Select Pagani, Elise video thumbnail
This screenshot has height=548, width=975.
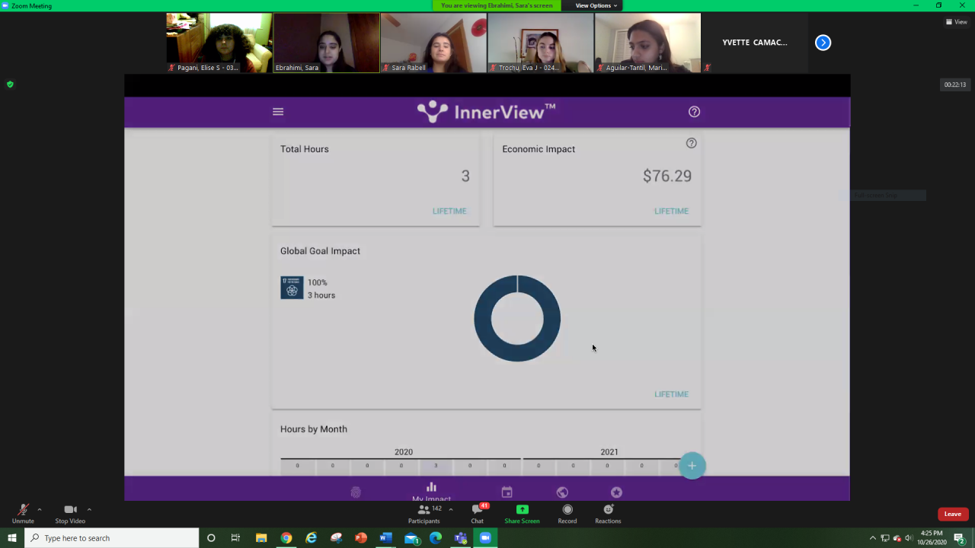point(219,43)
